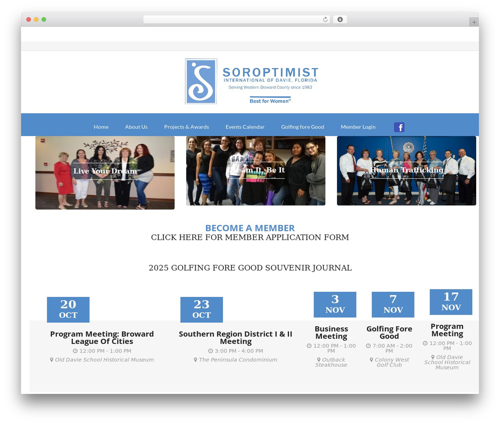Open the Member Login page

click(358, 127)
